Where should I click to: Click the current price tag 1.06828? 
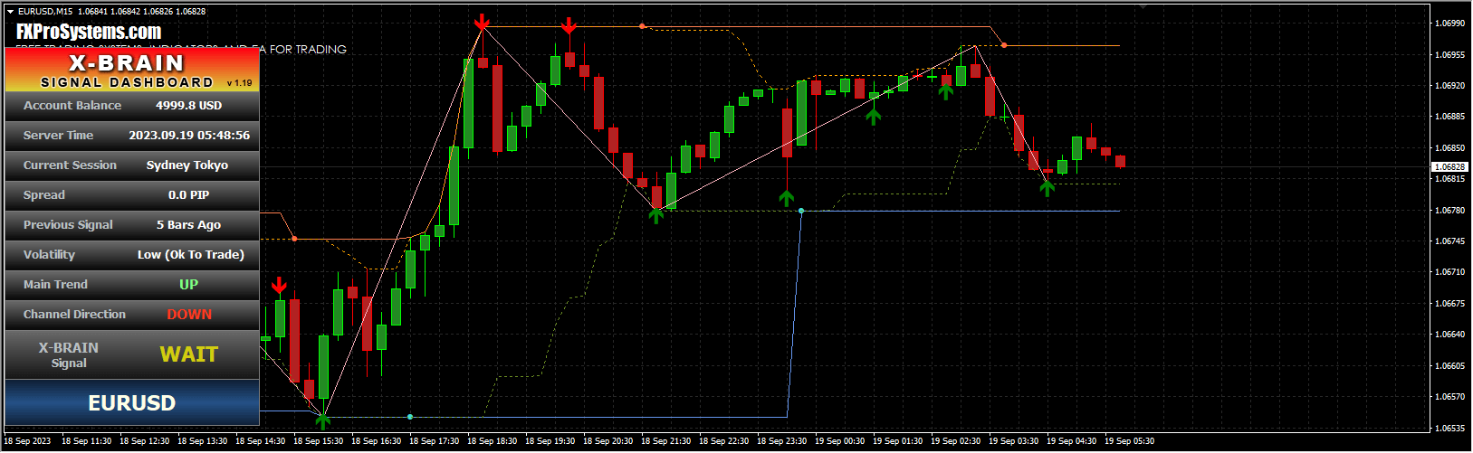[x=1449, y=167]
